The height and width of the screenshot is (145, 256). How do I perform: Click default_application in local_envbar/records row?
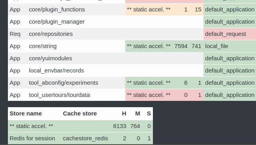click(x=230, y=71)
